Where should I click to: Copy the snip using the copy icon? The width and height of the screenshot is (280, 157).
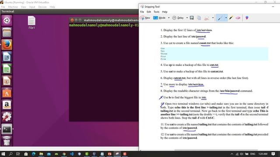[x=199, y=18]
